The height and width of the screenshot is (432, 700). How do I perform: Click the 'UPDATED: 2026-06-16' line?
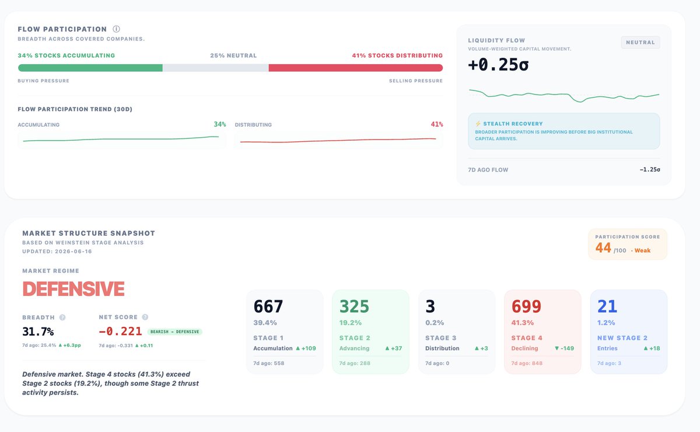pyautogui.click(x=57, y=251)
